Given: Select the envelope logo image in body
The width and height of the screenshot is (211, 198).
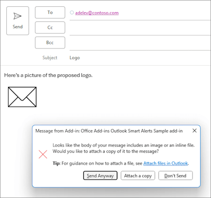Looking at the screenshot, I should (22, 97).
